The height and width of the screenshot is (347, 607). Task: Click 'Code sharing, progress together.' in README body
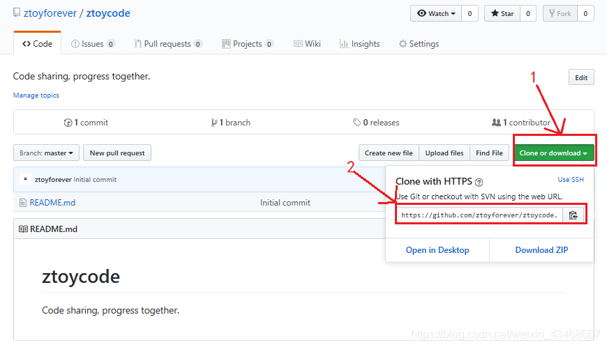coord(111,310)
